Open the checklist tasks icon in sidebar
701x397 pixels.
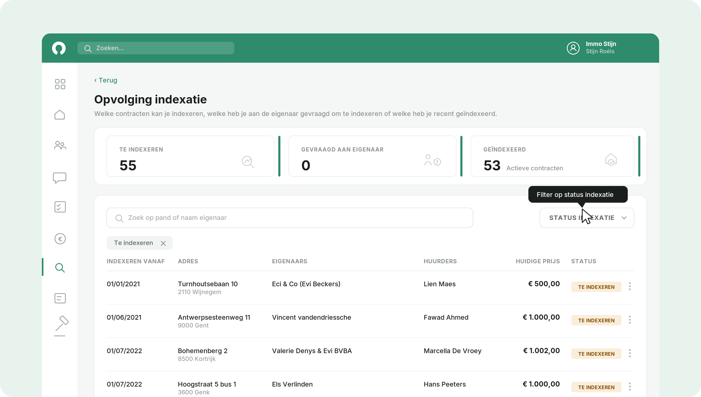(x=60, y=207)
